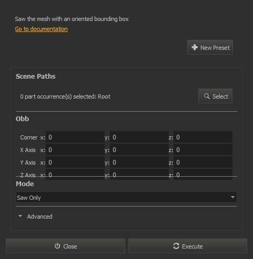This screenshot has height=259, width=253.
Task: Focus the X Axis z value field
Action: (x=203, y=150)
